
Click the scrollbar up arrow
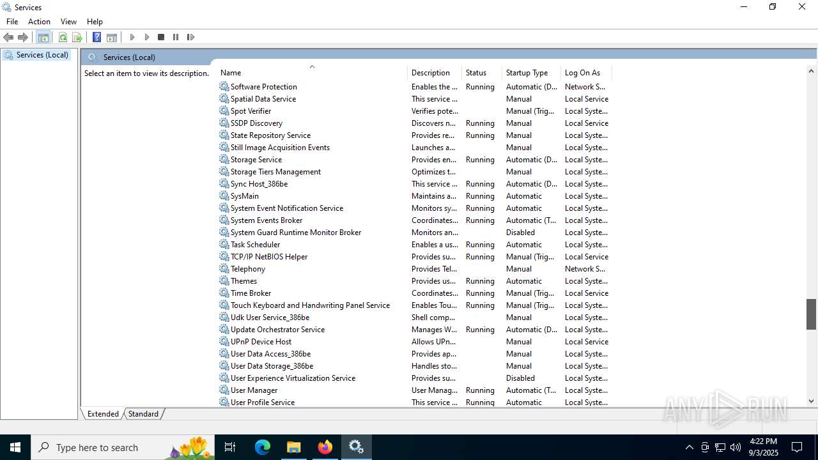[811, 71]
